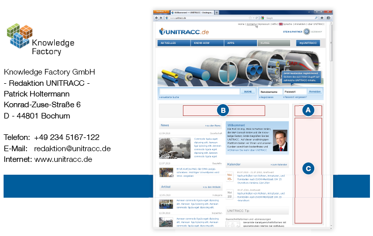Open a new browser tab with plus

217,12
